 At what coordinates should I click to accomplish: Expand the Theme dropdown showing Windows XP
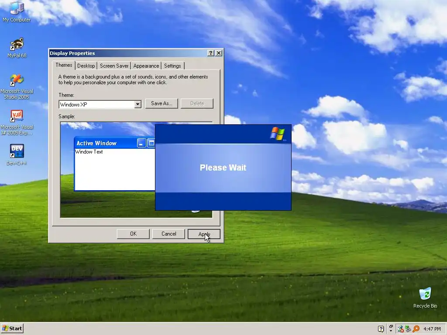tap(138, 104)
